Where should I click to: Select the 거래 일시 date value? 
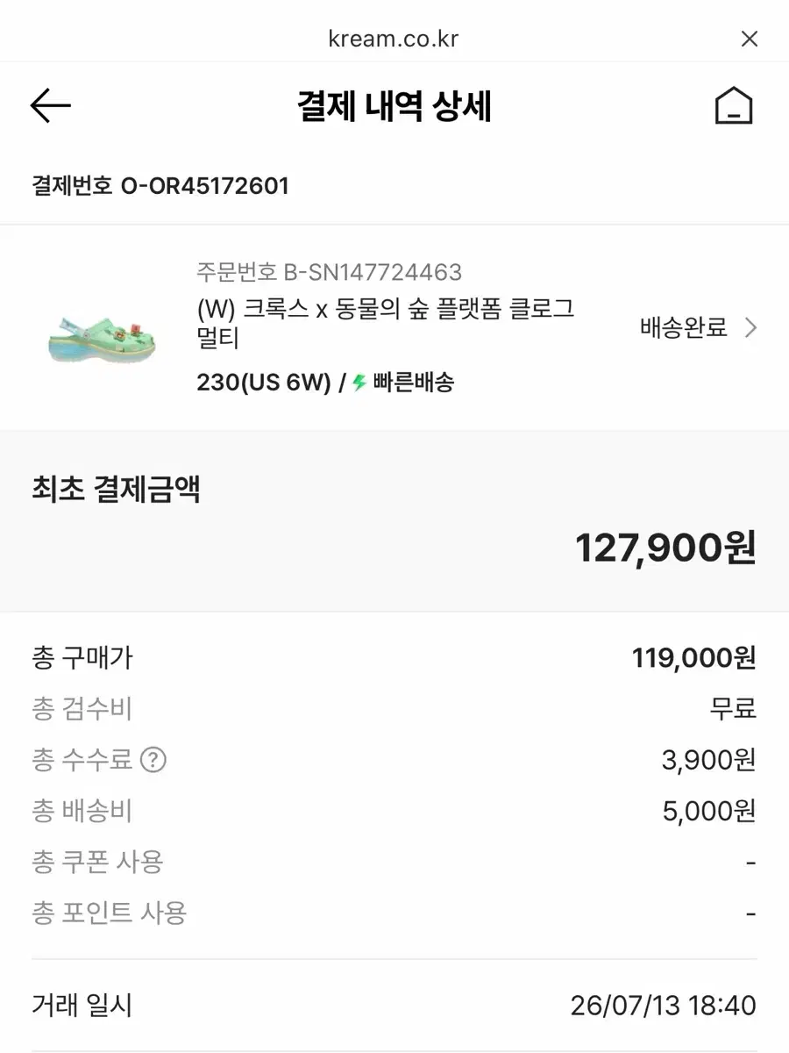[x=663, y=1006]
